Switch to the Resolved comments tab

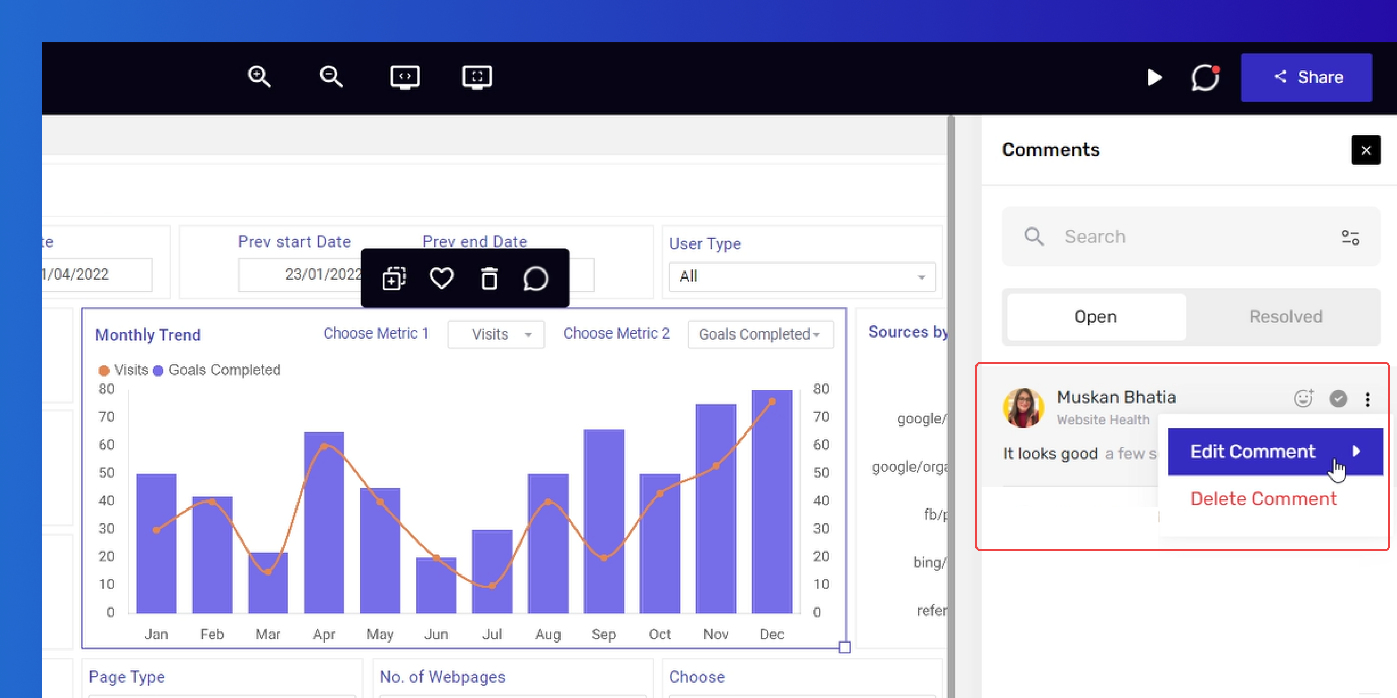[1285, 317]
